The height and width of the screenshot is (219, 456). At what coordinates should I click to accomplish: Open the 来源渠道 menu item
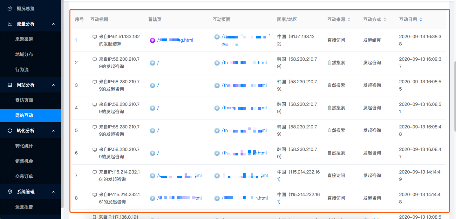[24, 39]
